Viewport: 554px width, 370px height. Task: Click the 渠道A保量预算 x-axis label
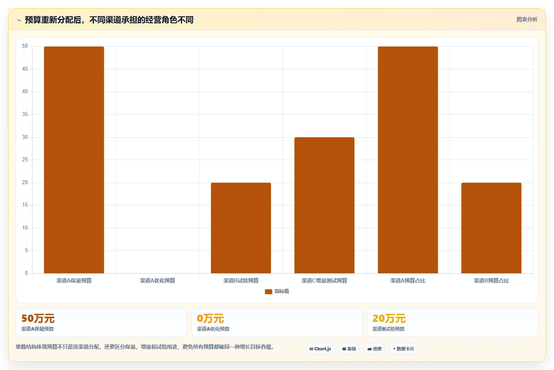pyautogui.click(x=74, y=281)
